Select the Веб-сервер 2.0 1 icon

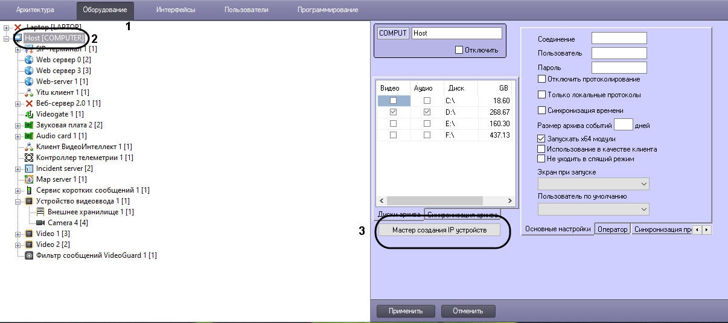click(29, 103)
